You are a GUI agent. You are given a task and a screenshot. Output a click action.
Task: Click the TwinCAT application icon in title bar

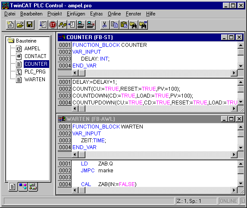click(x=5, y=6)
